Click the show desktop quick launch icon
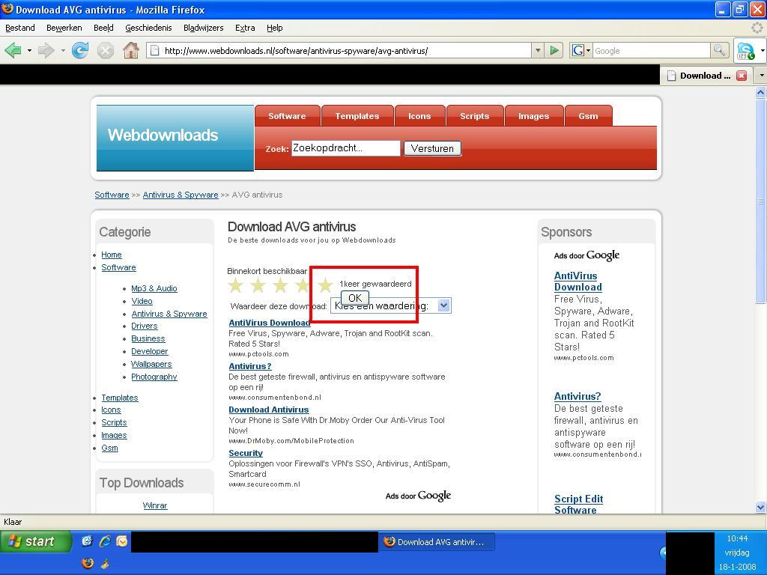Viewport: 767px width, 575px height. (x=87, y=541)
